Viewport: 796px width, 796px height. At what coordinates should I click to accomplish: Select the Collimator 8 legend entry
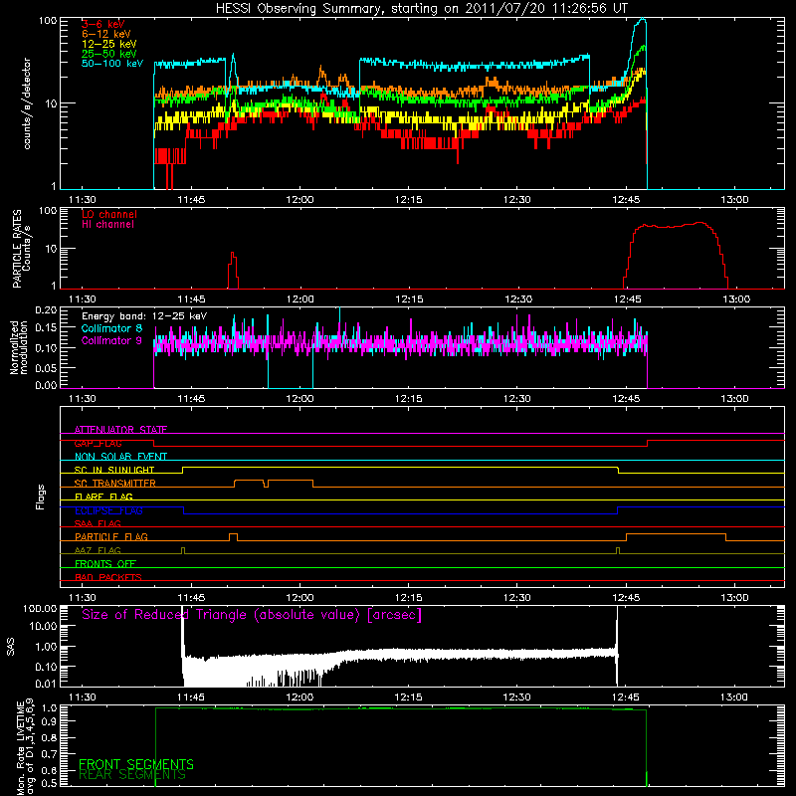[x=111, y=328]
